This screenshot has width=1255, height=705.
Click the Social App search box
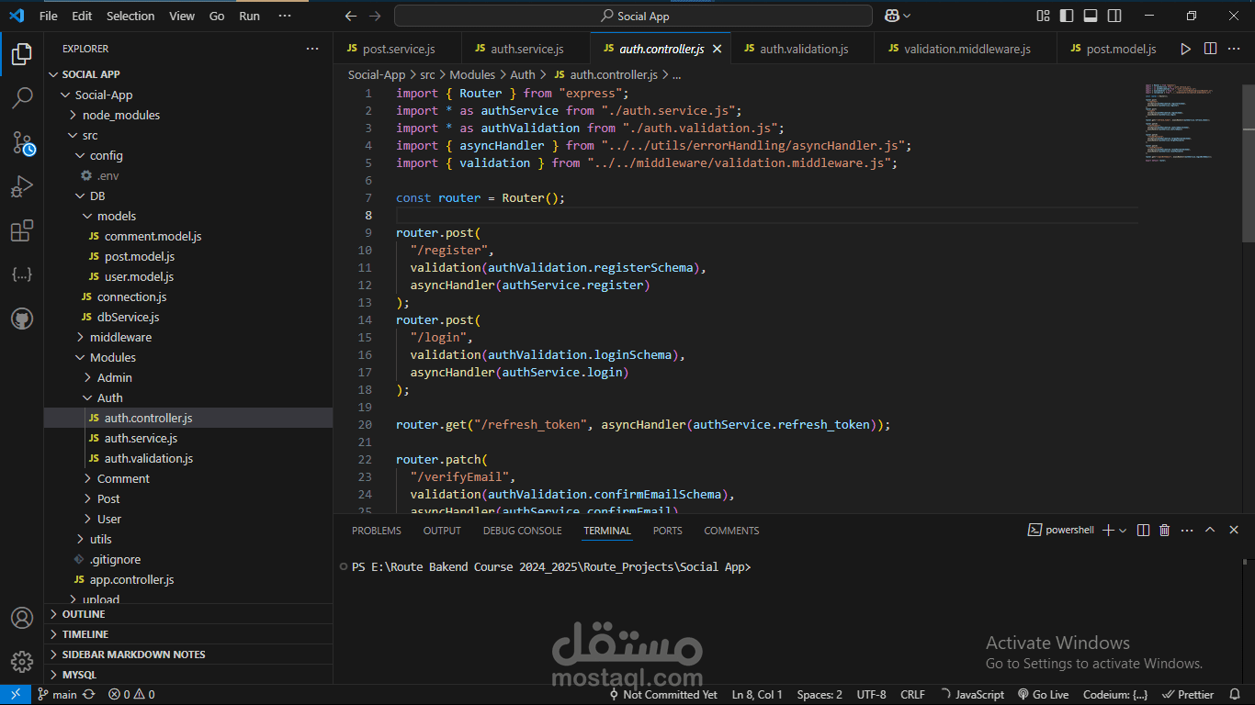point(633,16)
